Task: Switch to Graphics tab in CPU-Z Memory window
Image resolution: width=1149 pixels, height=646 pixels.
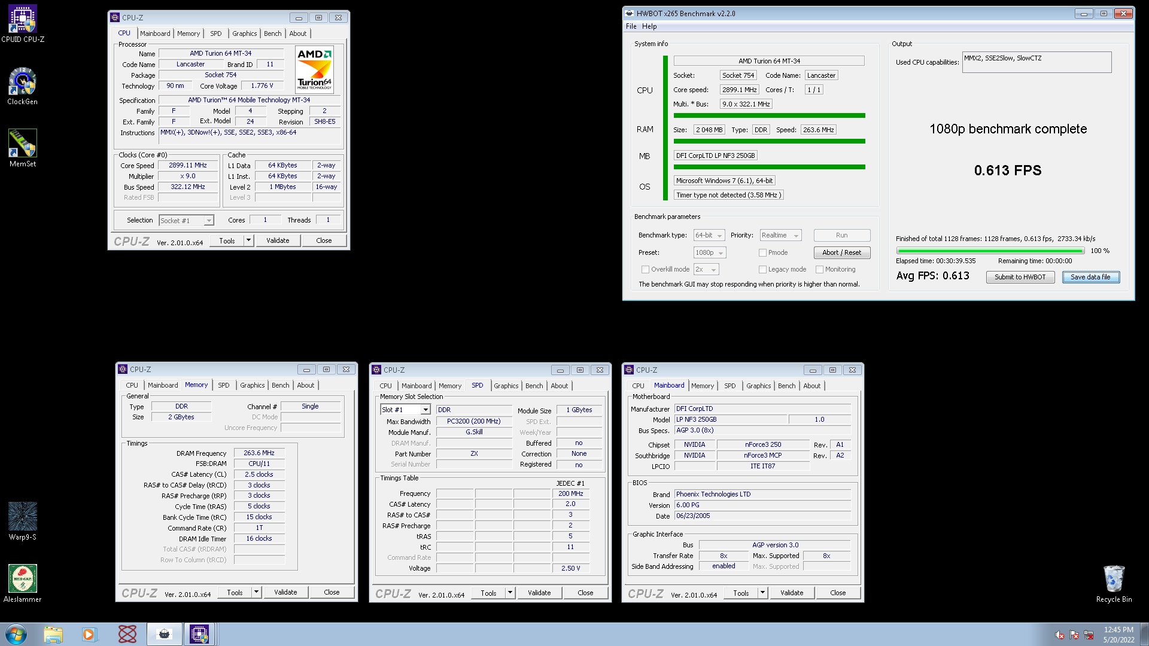Action: click(252, 385)
